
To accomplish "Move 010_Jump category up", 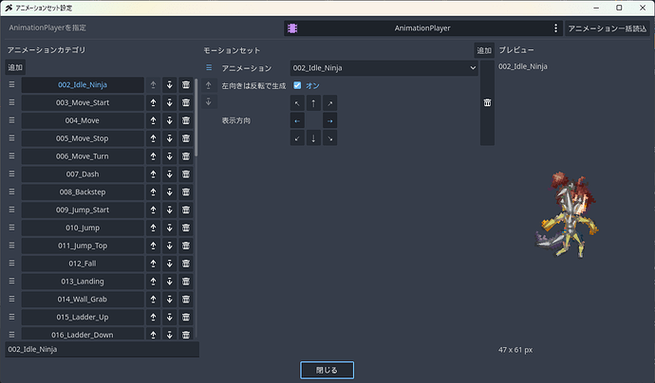I will click(153, 228).
